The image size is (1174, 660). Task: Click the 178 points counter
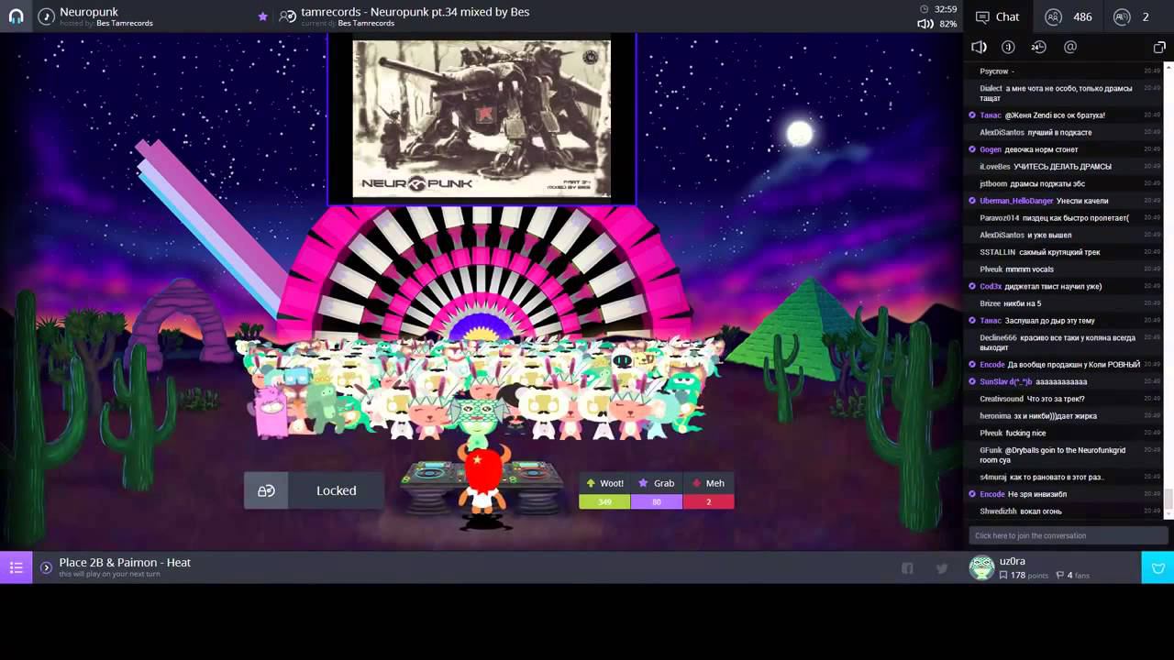1024,576
